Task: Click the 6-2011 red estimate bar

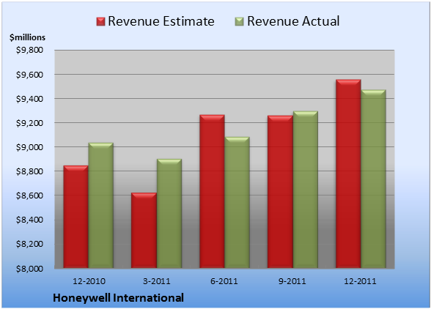Action: (x=212, y=191)
